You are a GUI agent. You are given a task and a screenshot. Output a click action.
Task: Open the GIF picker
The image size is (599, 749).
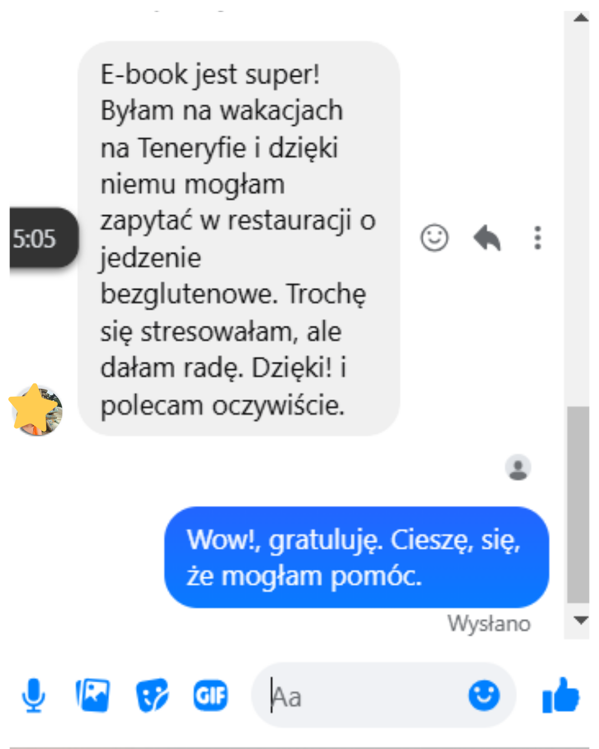[x=211, y=695]
